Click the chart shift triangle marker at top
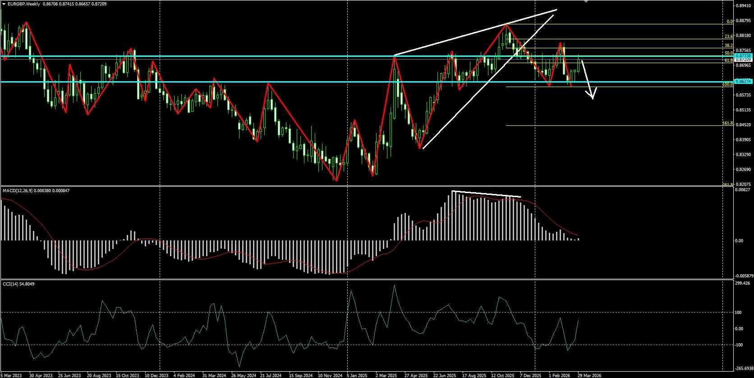This screenshot has height=378, width=754. [x=586, y=1]
